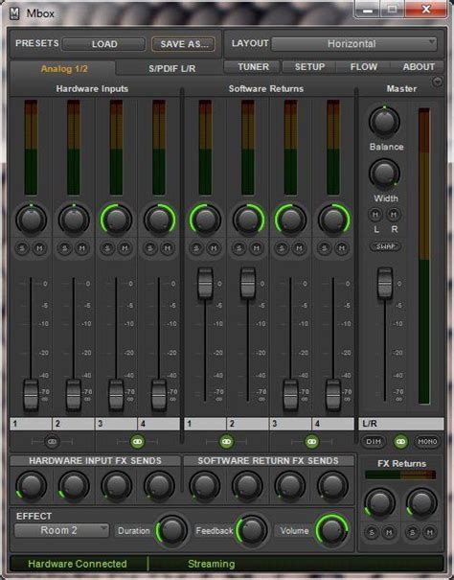
Task: Mute Software Return channel 1
Action: (x=214, y=248)
